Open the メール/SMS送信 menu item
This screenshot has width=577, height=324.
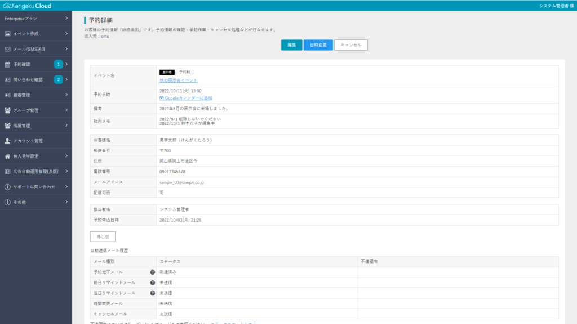[36, 49]
